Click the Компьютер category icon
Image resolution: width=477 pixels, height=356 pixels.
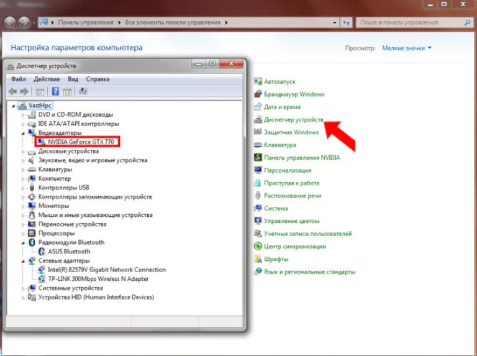point(32,178)
